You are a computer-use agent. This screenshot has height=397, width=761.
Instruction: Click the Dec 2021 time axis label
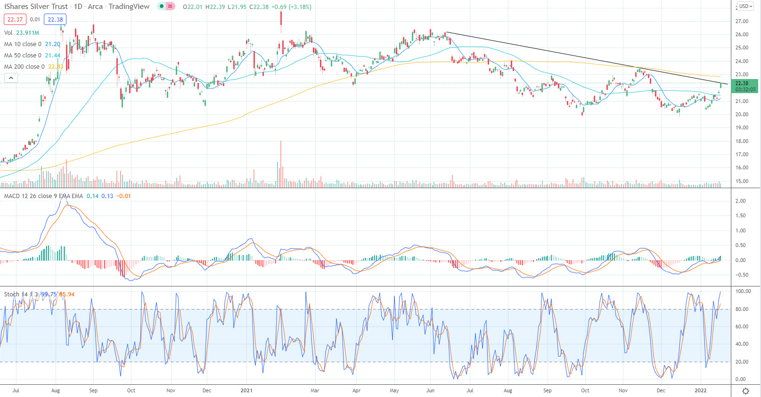coord(661,390)
